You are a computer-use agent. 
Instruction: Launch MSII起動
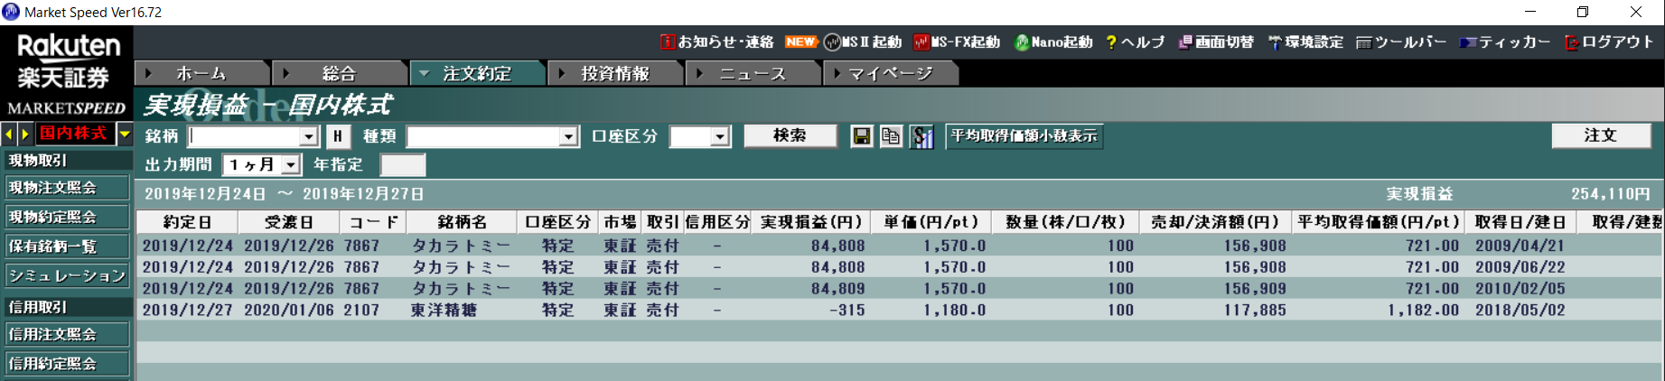864,42
